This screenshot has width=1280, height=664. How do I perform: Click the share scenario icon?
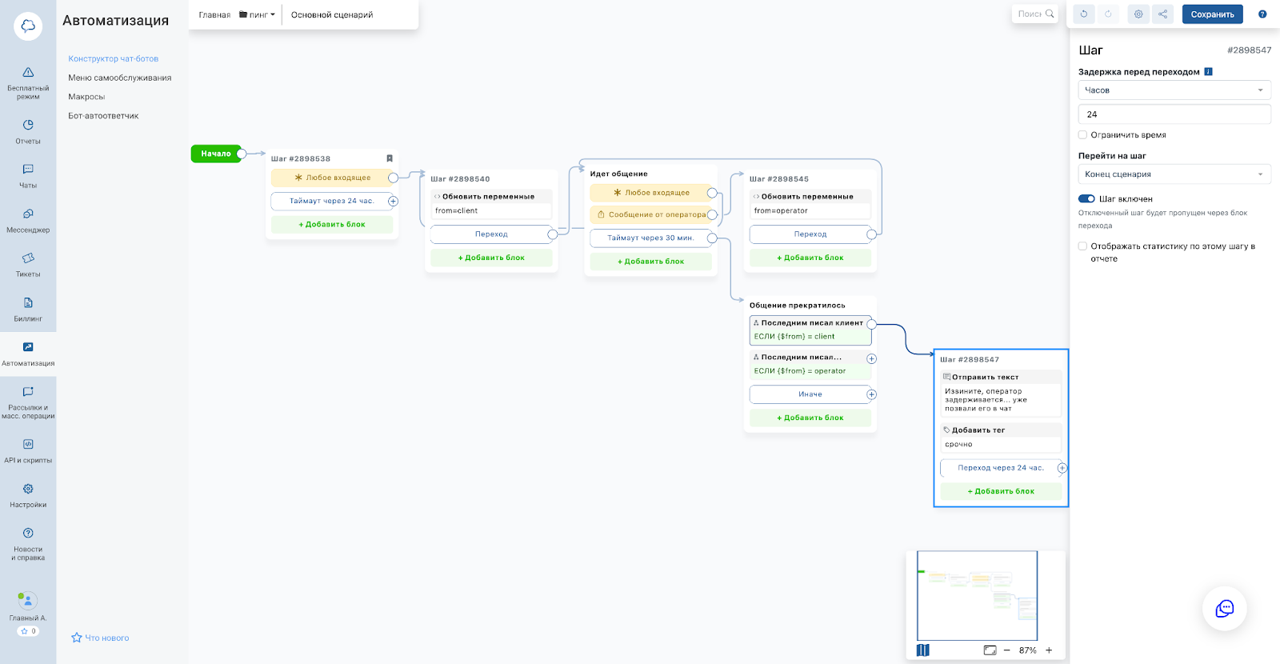(1162, 14)
